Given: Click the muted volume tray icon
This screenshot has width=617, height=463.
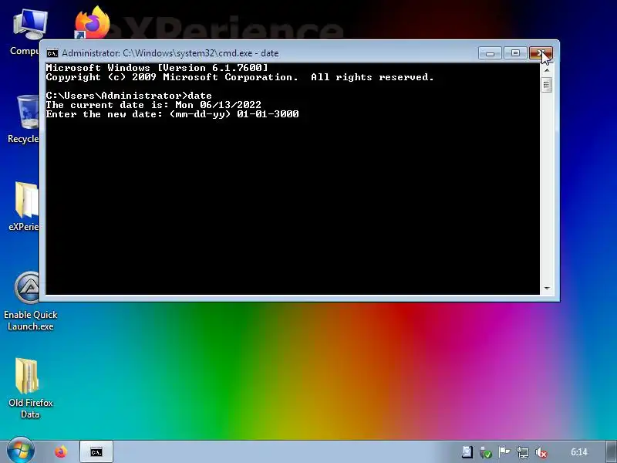Looking at the screenshot, I should (541, 452).
